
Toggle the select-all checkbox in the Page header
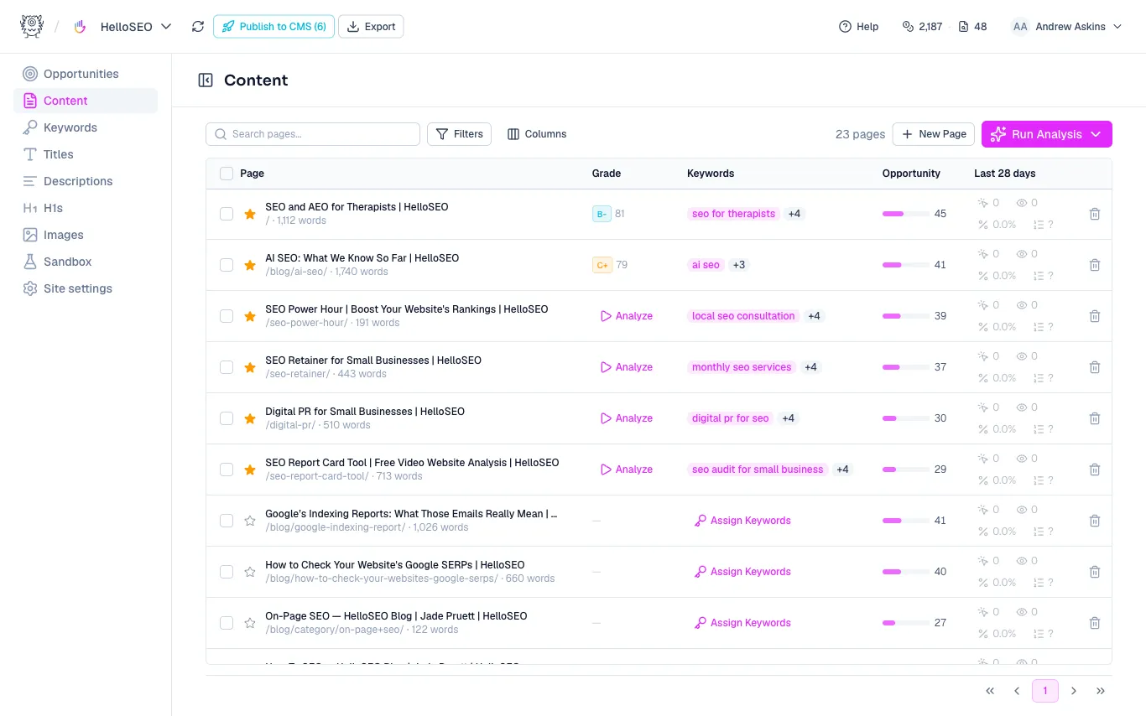coord(227,174)
